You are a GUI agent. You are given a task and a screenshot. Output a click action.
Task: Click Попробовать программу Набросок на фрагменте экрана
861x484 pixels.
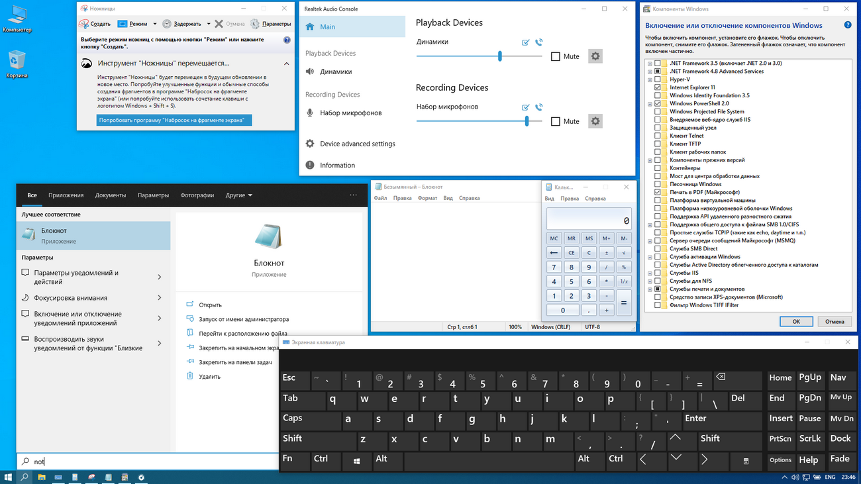click(174, 121)
